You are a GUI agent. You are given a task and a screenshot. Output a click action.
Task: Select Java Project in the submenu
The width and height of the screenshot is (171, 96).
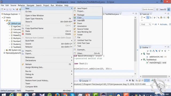(88, 8)
